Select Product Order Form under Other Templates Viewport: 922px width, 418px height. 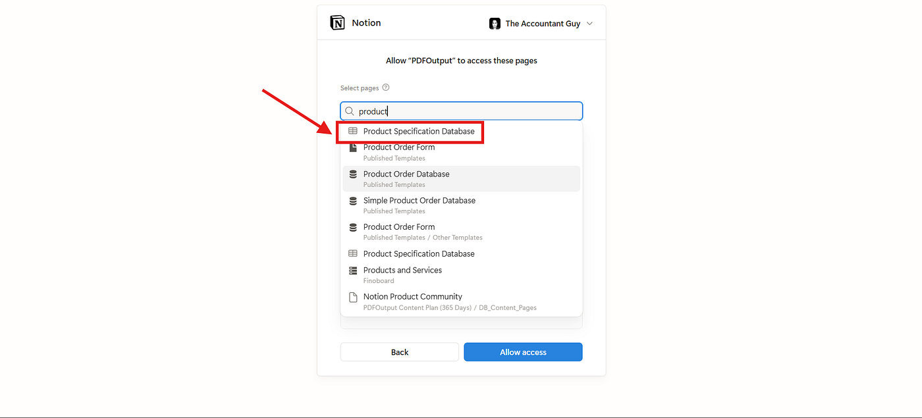pos(461,232)
